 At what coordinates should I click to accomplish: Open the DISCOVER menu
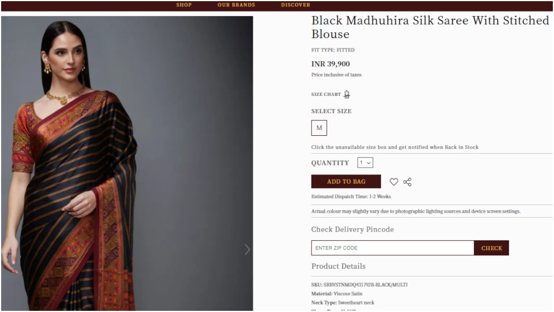pos(295,5)
